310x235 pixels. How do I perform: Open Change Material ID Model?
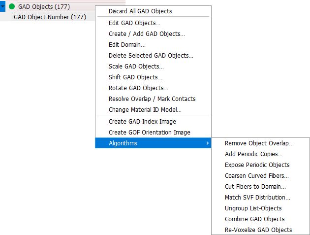pyautogui.click(x=145, y=110)
